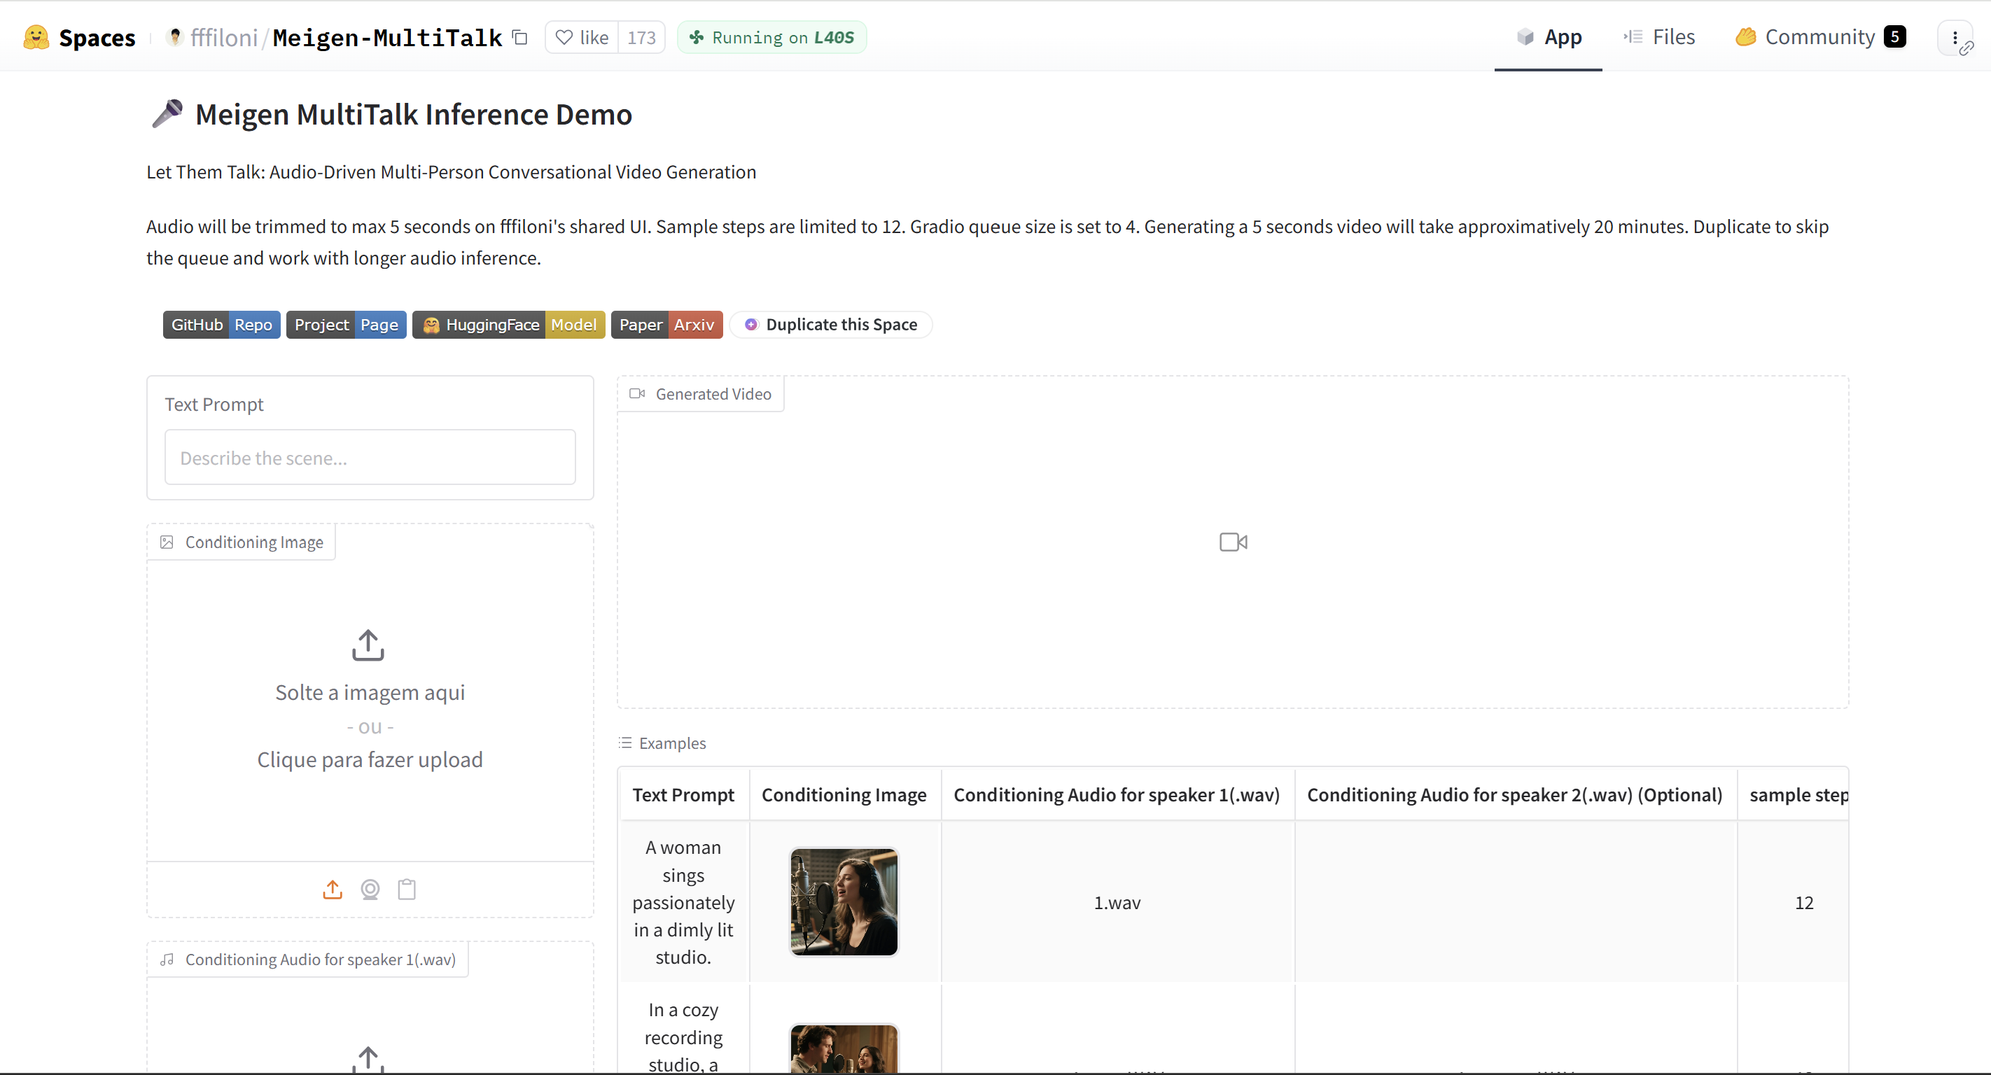Focus the Describe the scene text prompt field

[370, 458]
